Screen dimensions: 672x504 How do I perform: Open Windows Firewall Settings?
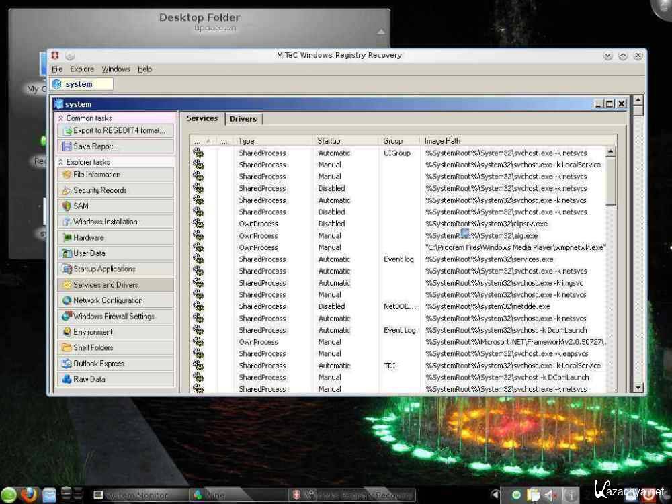[114, 317]
